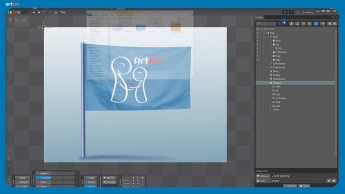Select the f_shadow slot under root

click(x=281, y=52)
